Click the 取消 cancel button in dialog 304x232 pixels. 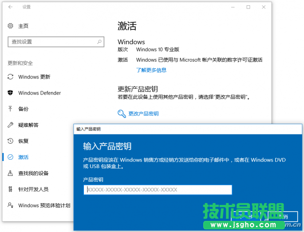click(283, 216)
